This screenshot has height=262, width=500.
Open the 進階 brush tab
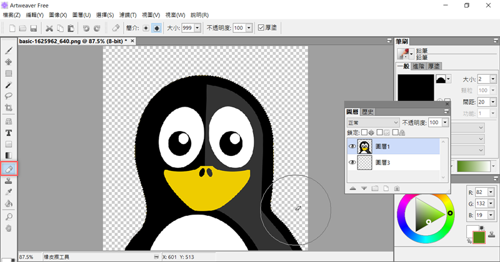click(x=420, y=65)
